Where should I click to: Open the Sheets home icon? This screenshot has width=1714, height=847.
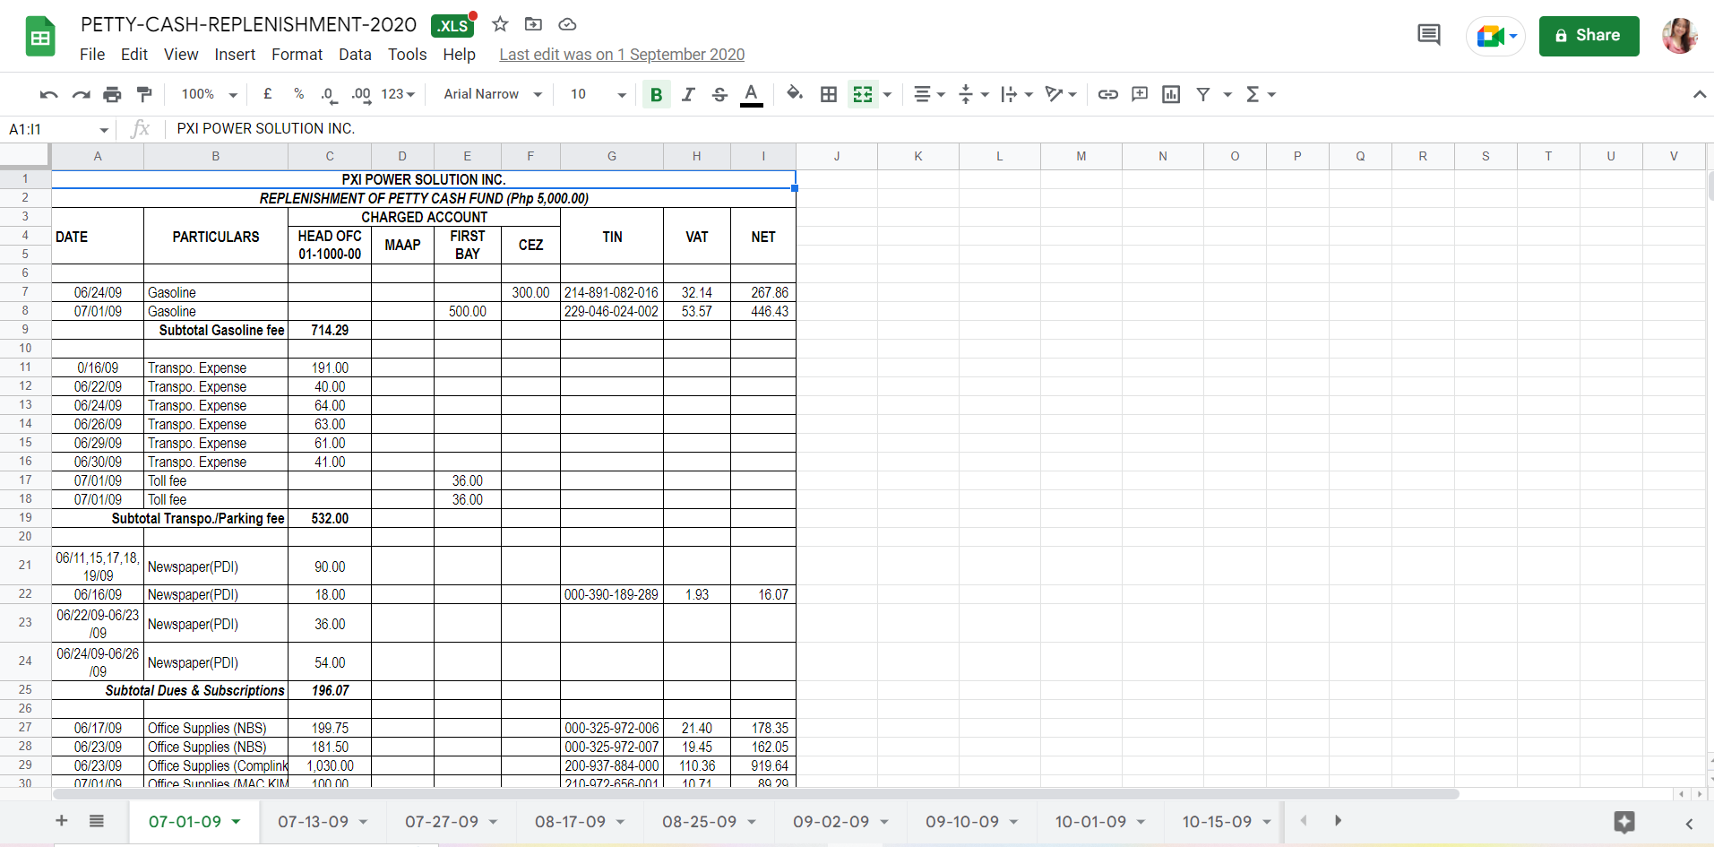click(40, 37)
